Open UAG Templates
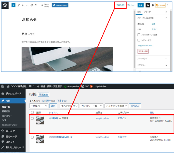 pos(60,5)
